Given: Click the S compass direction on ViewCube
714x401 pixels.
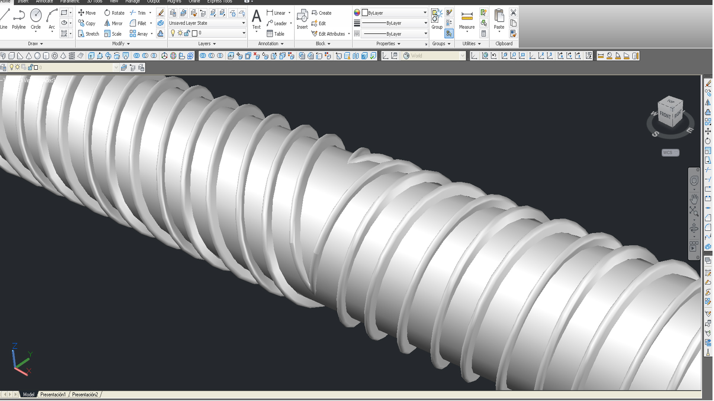Looking at the screenshot, I should pyautogui.click(x=655, y=134).
